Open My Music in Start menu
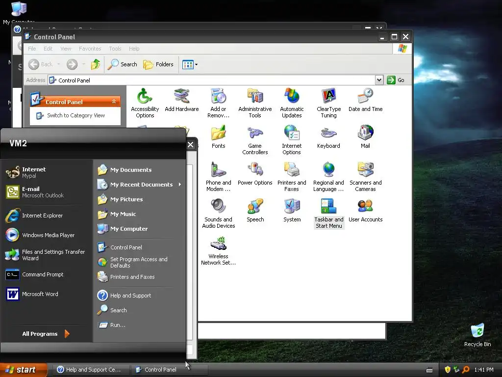502x377 pixels. (x=139, y=214)
